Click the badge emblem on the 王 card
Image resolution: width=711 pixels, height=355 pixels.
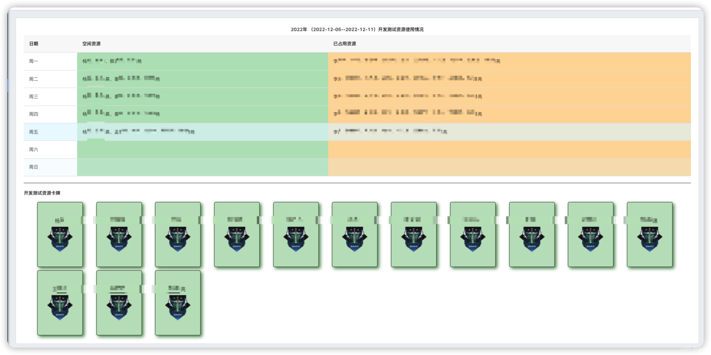(60, 307)
